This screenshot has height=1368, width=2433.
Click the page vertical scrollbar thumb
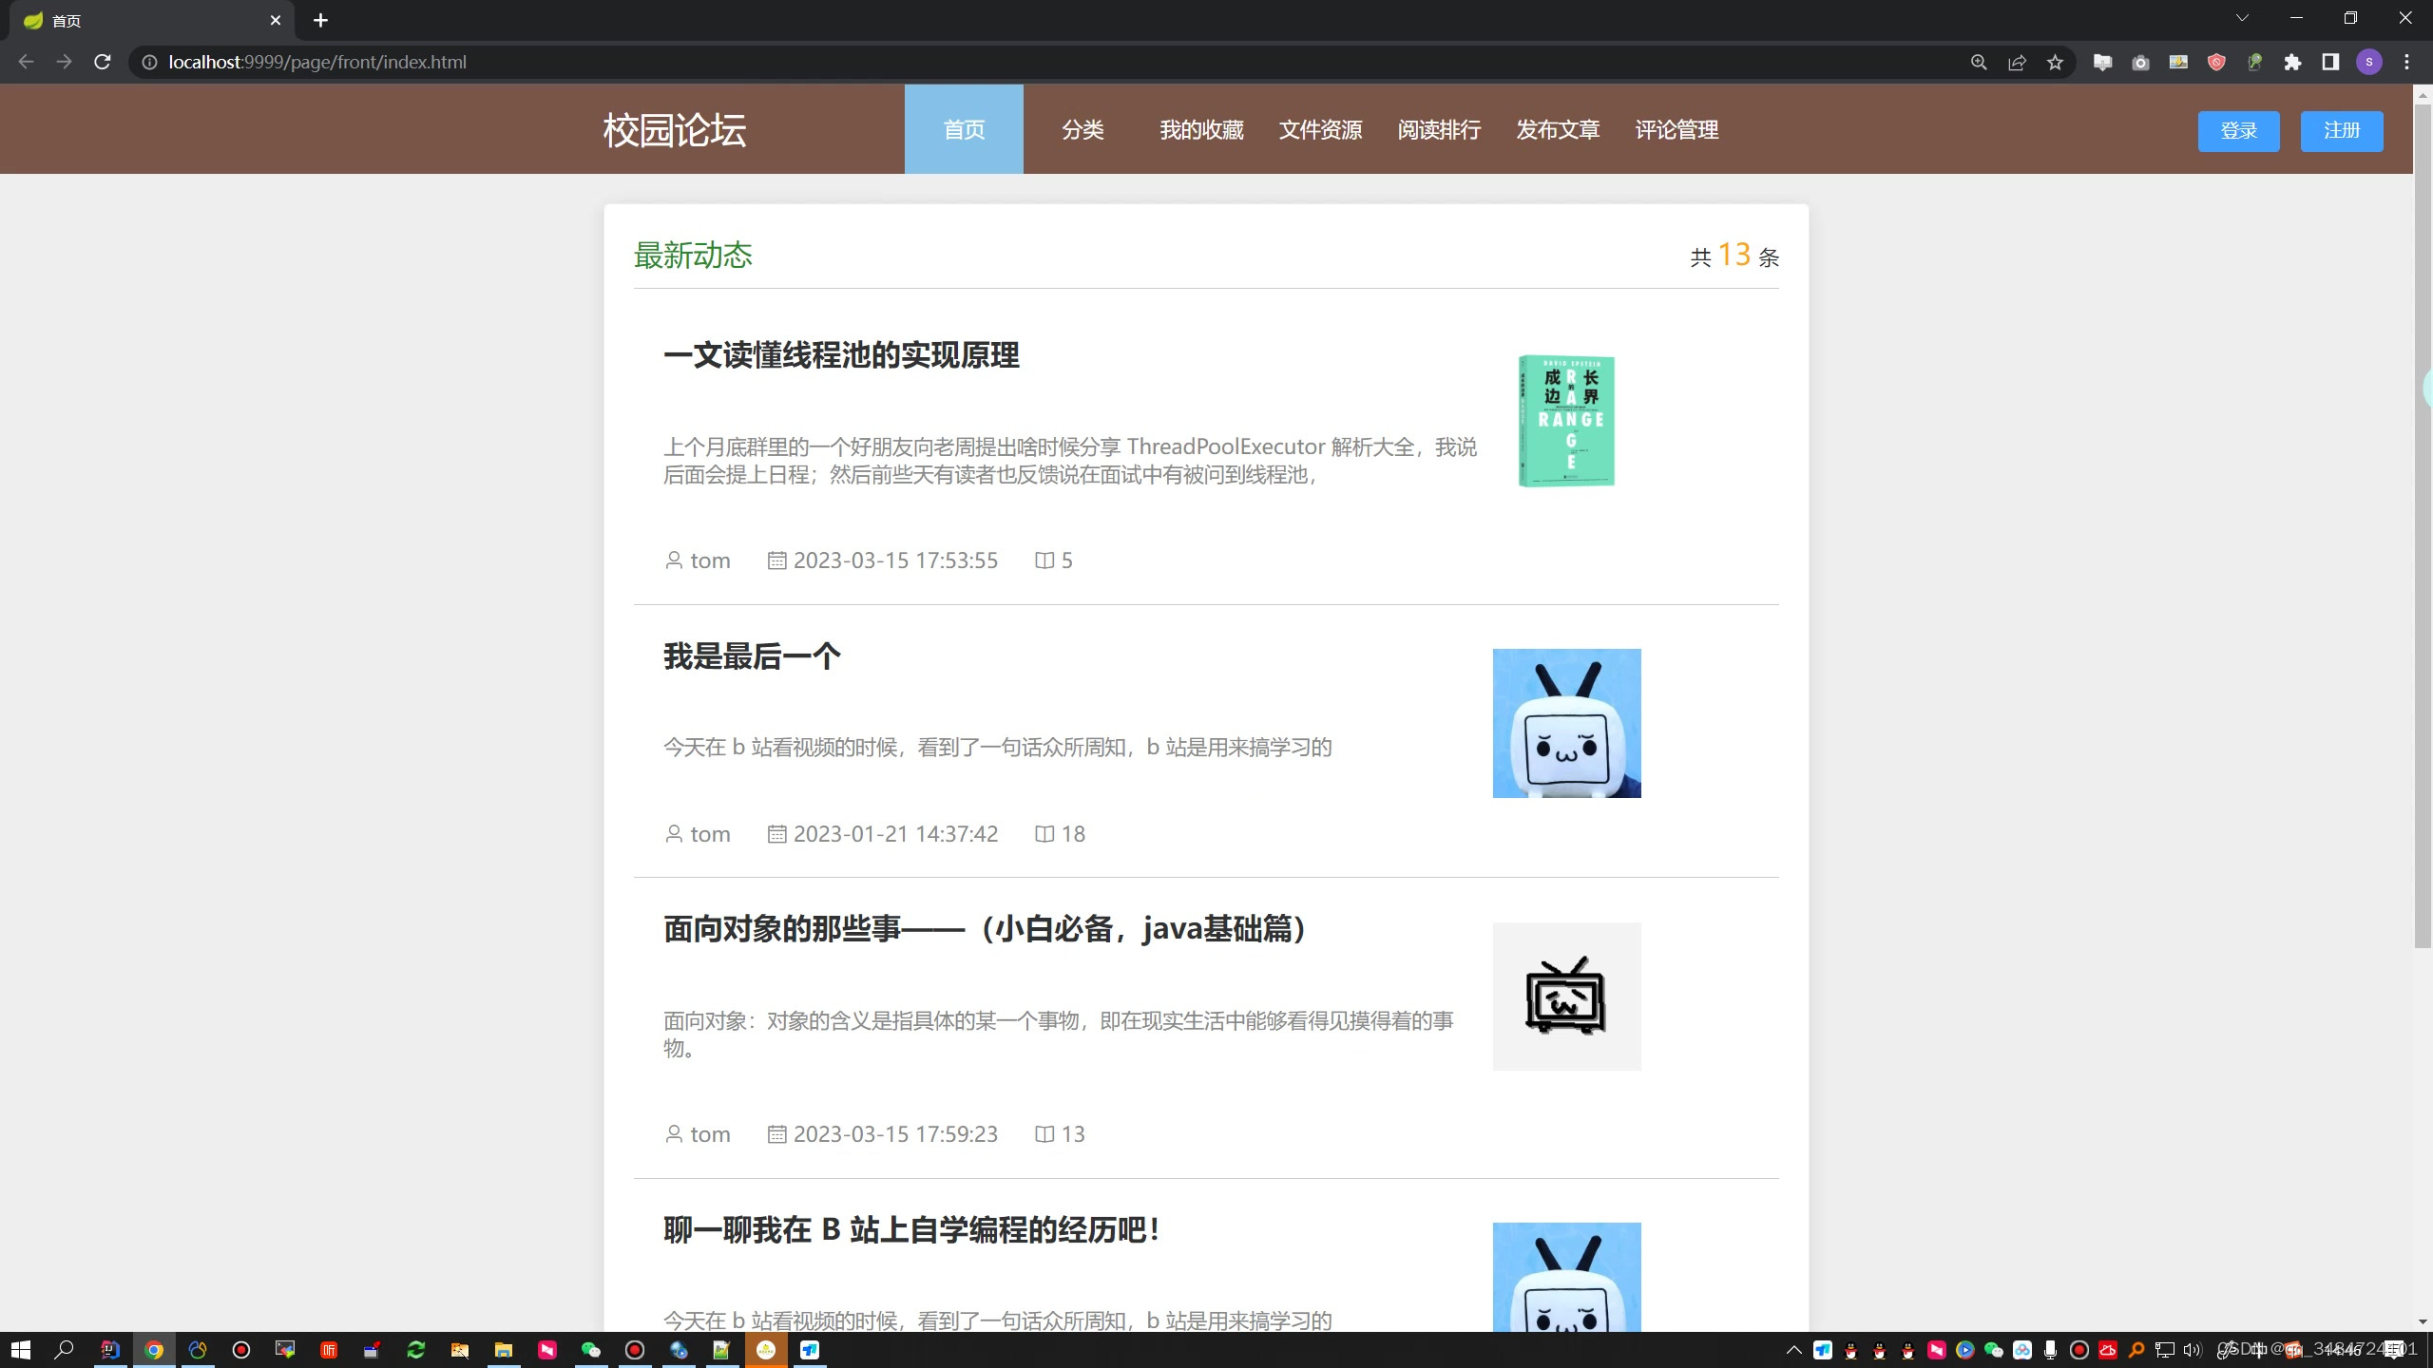pos(2423,524)
